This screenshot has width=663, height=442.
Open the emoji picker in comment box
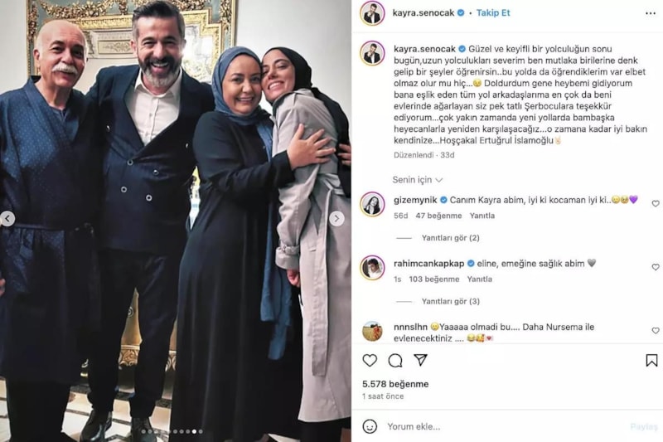[370, 426]
